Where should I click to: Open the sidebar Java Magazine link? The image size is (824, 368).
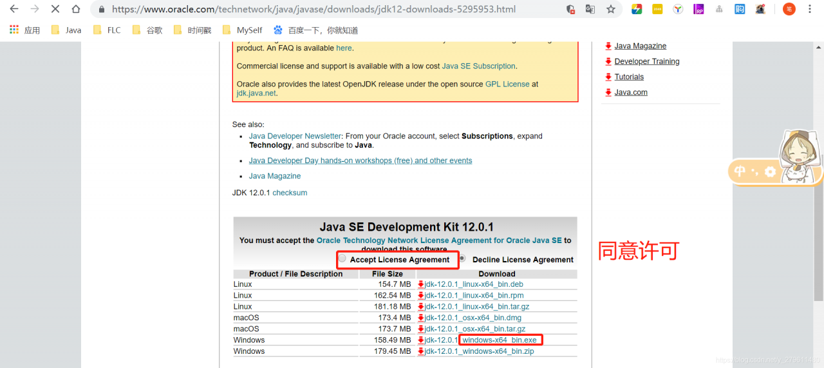[x=641, y=46]
